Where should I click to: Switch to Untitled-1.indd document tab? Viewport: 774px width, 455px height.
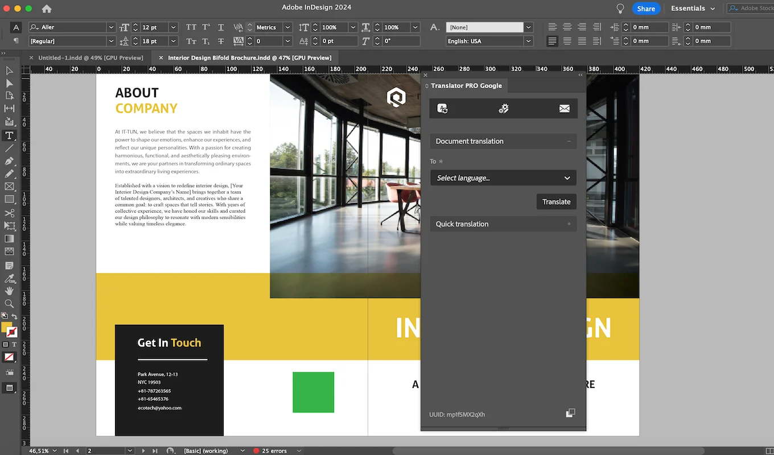(x=90, y=57)
